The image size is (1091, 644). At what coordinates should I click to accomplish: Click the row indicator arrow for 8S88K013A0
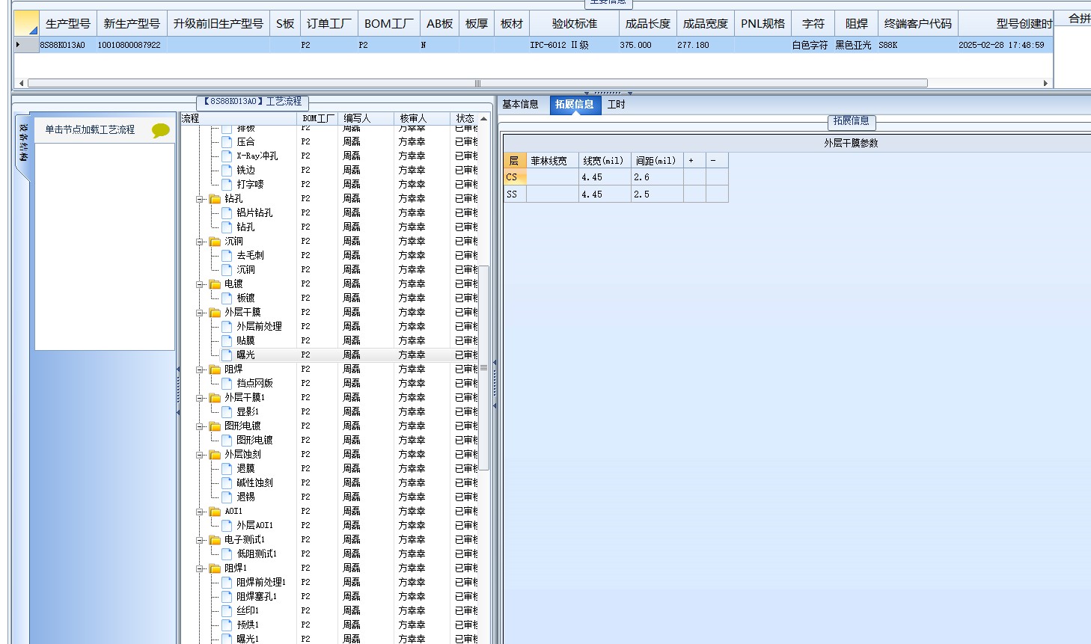tap(18, 45)
